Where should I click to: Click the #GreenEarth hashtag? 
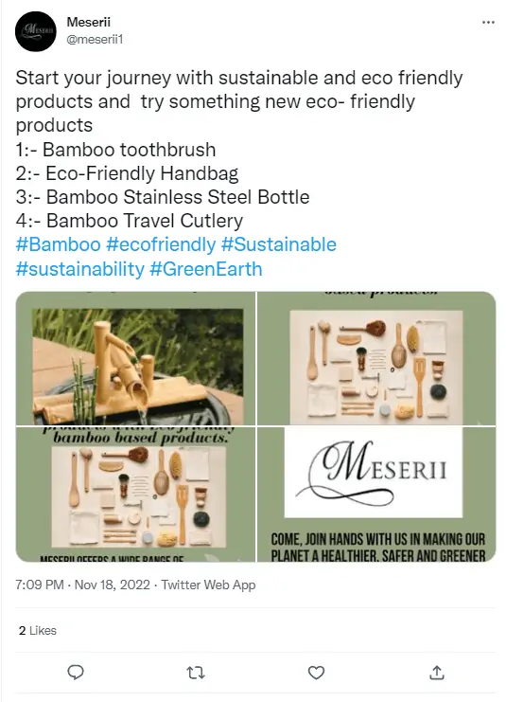(x=206, y=269)
